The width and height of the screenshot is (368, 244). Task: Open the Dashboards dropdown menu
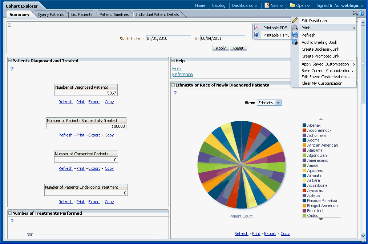pos(244,5)
